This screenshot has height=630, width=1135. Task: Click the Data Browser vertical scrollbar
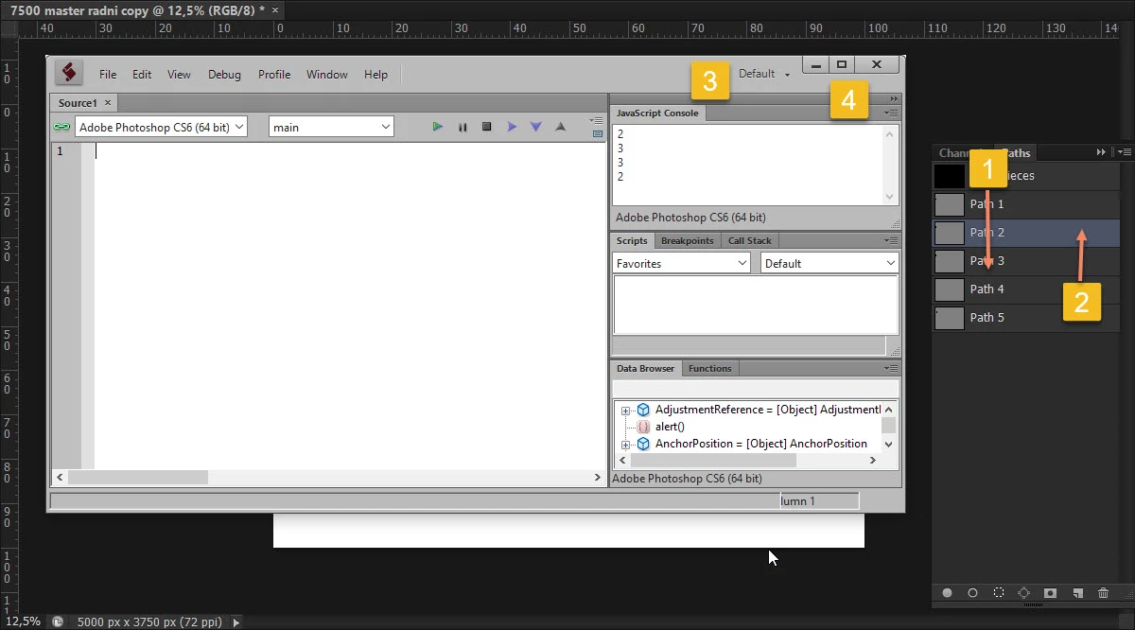889,427
